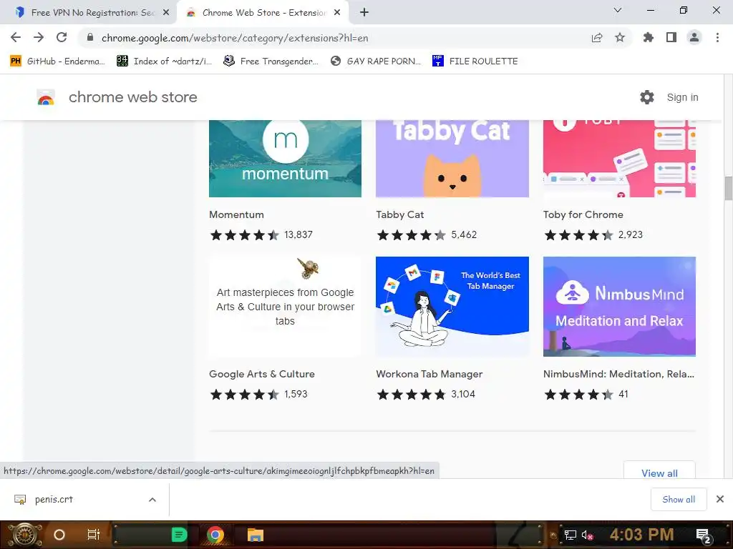Close the Chrome Web Store tab
This screenshot has height=549, width=733.
[337, 13]
